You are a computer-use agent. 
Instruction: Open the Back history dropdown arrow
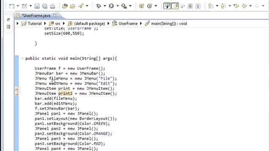point(251,6)
